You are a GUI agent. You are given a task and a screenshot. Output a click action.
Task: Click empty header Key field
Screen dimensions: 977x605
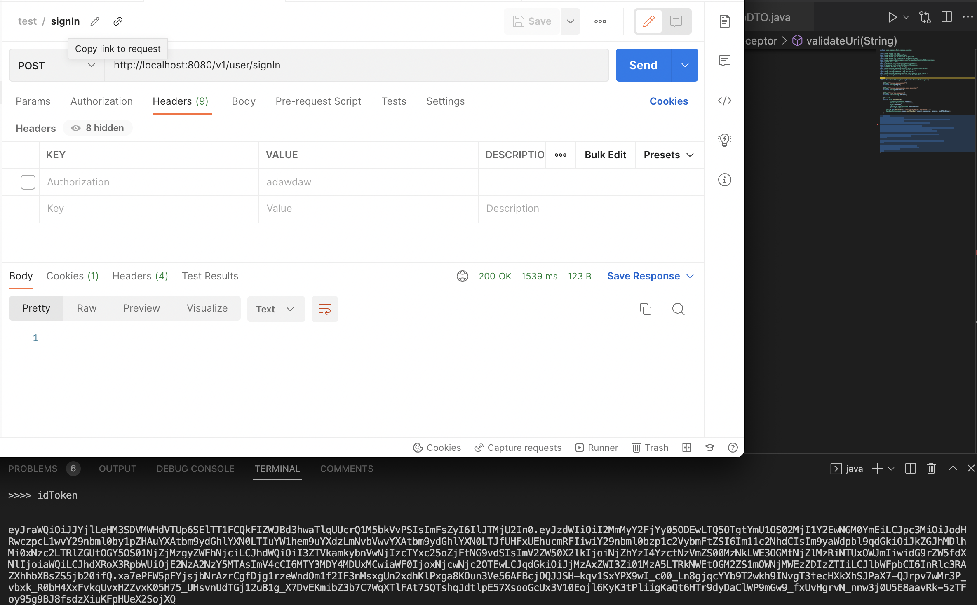149,209
